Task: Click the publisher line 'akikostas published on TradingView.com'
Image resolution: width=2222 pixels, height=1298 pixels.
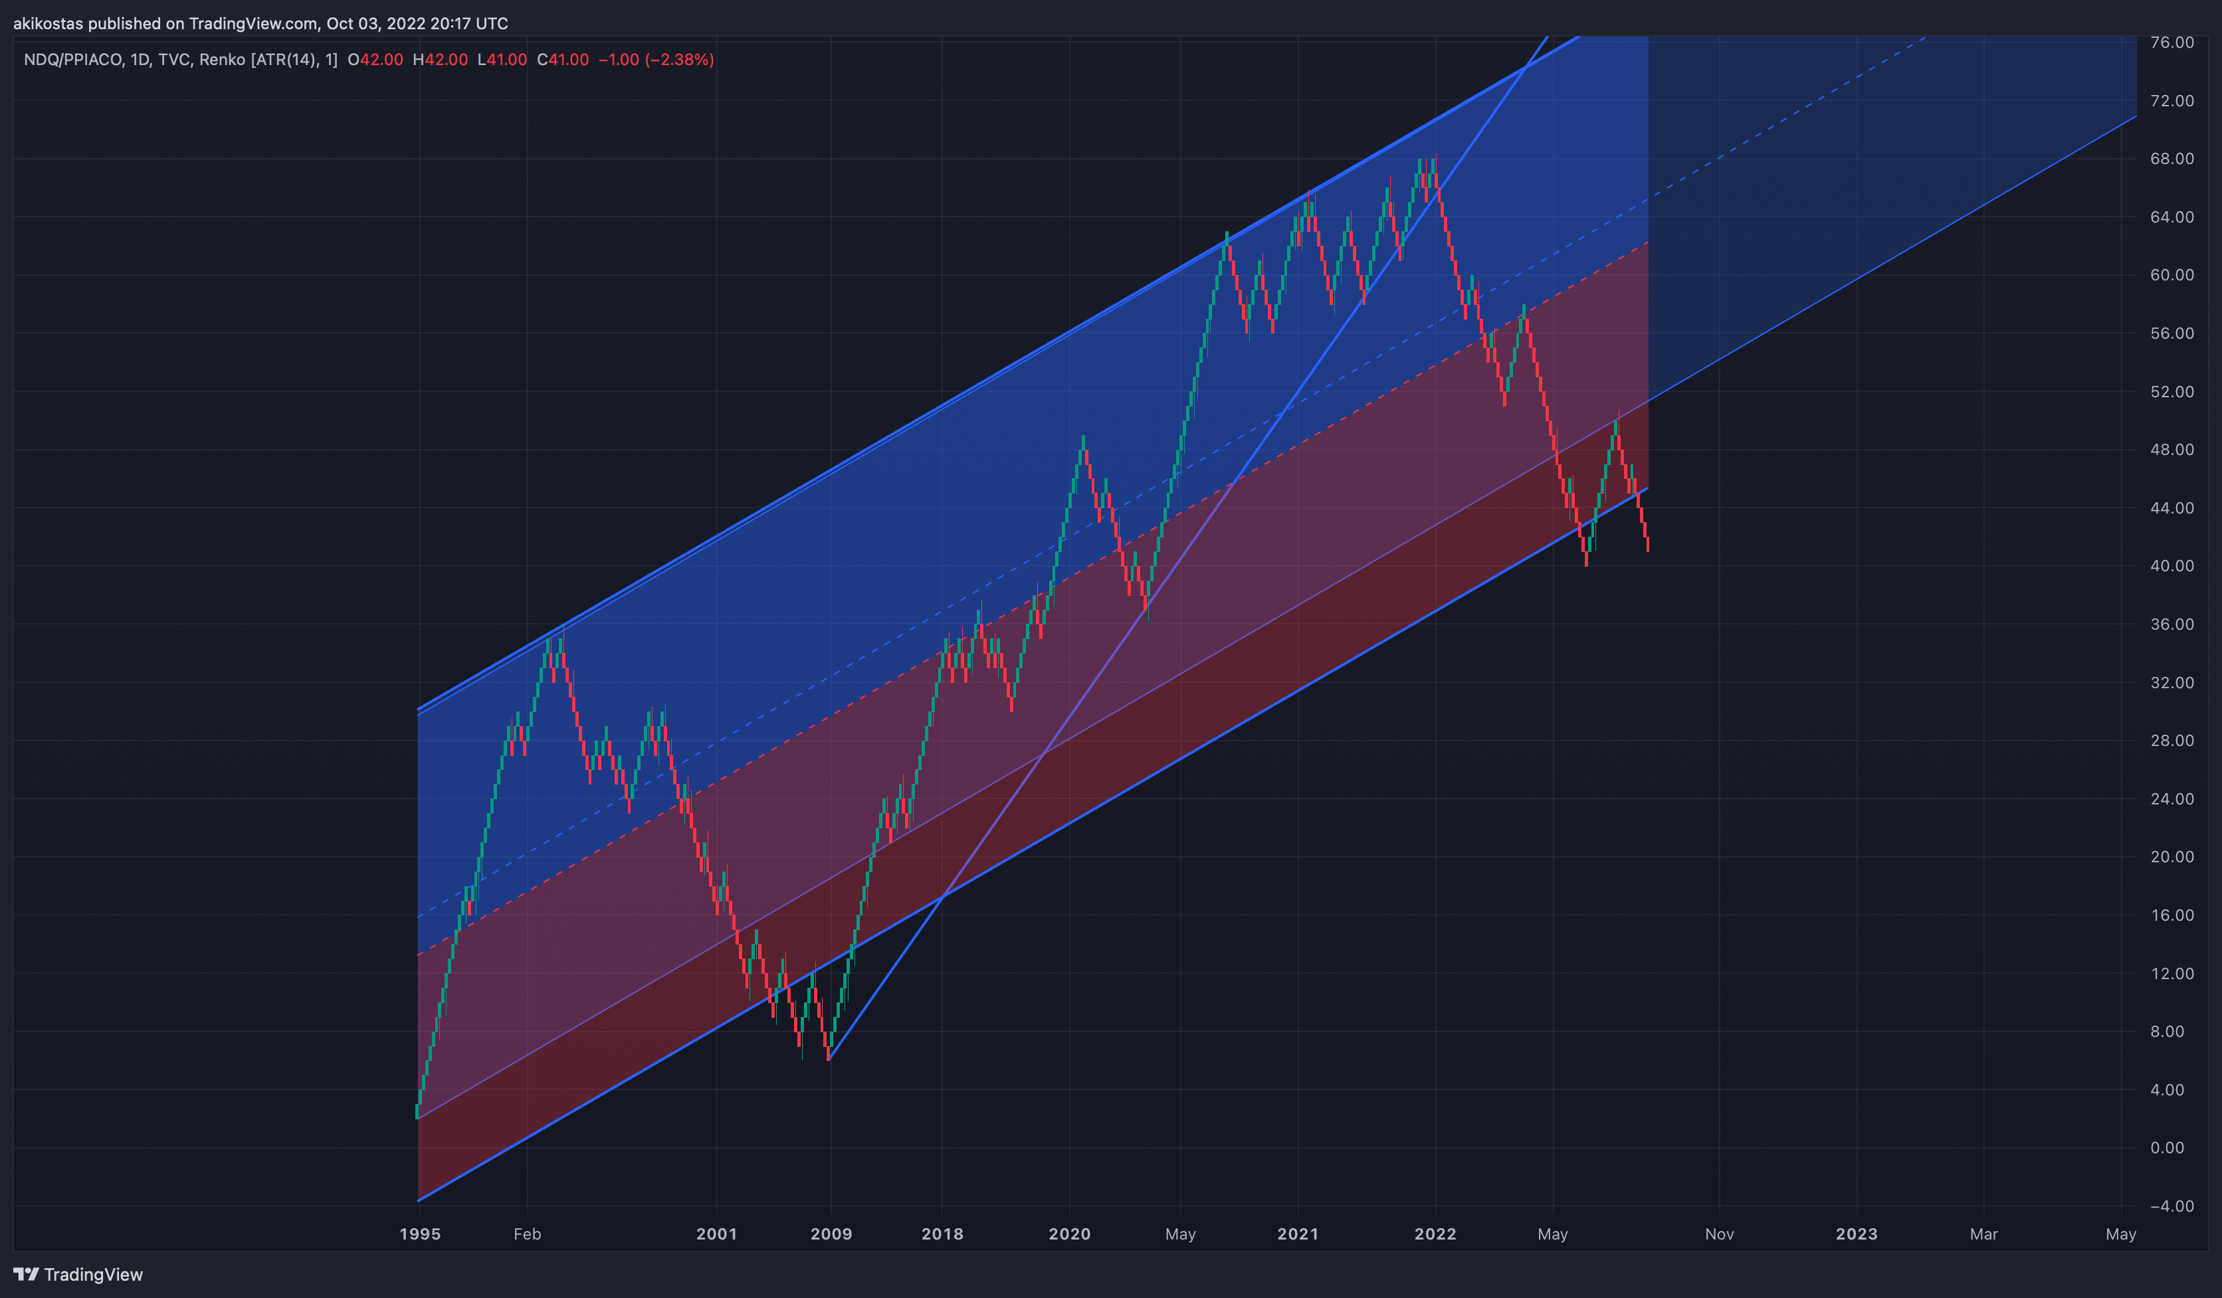Action: [x=165, y=24]
